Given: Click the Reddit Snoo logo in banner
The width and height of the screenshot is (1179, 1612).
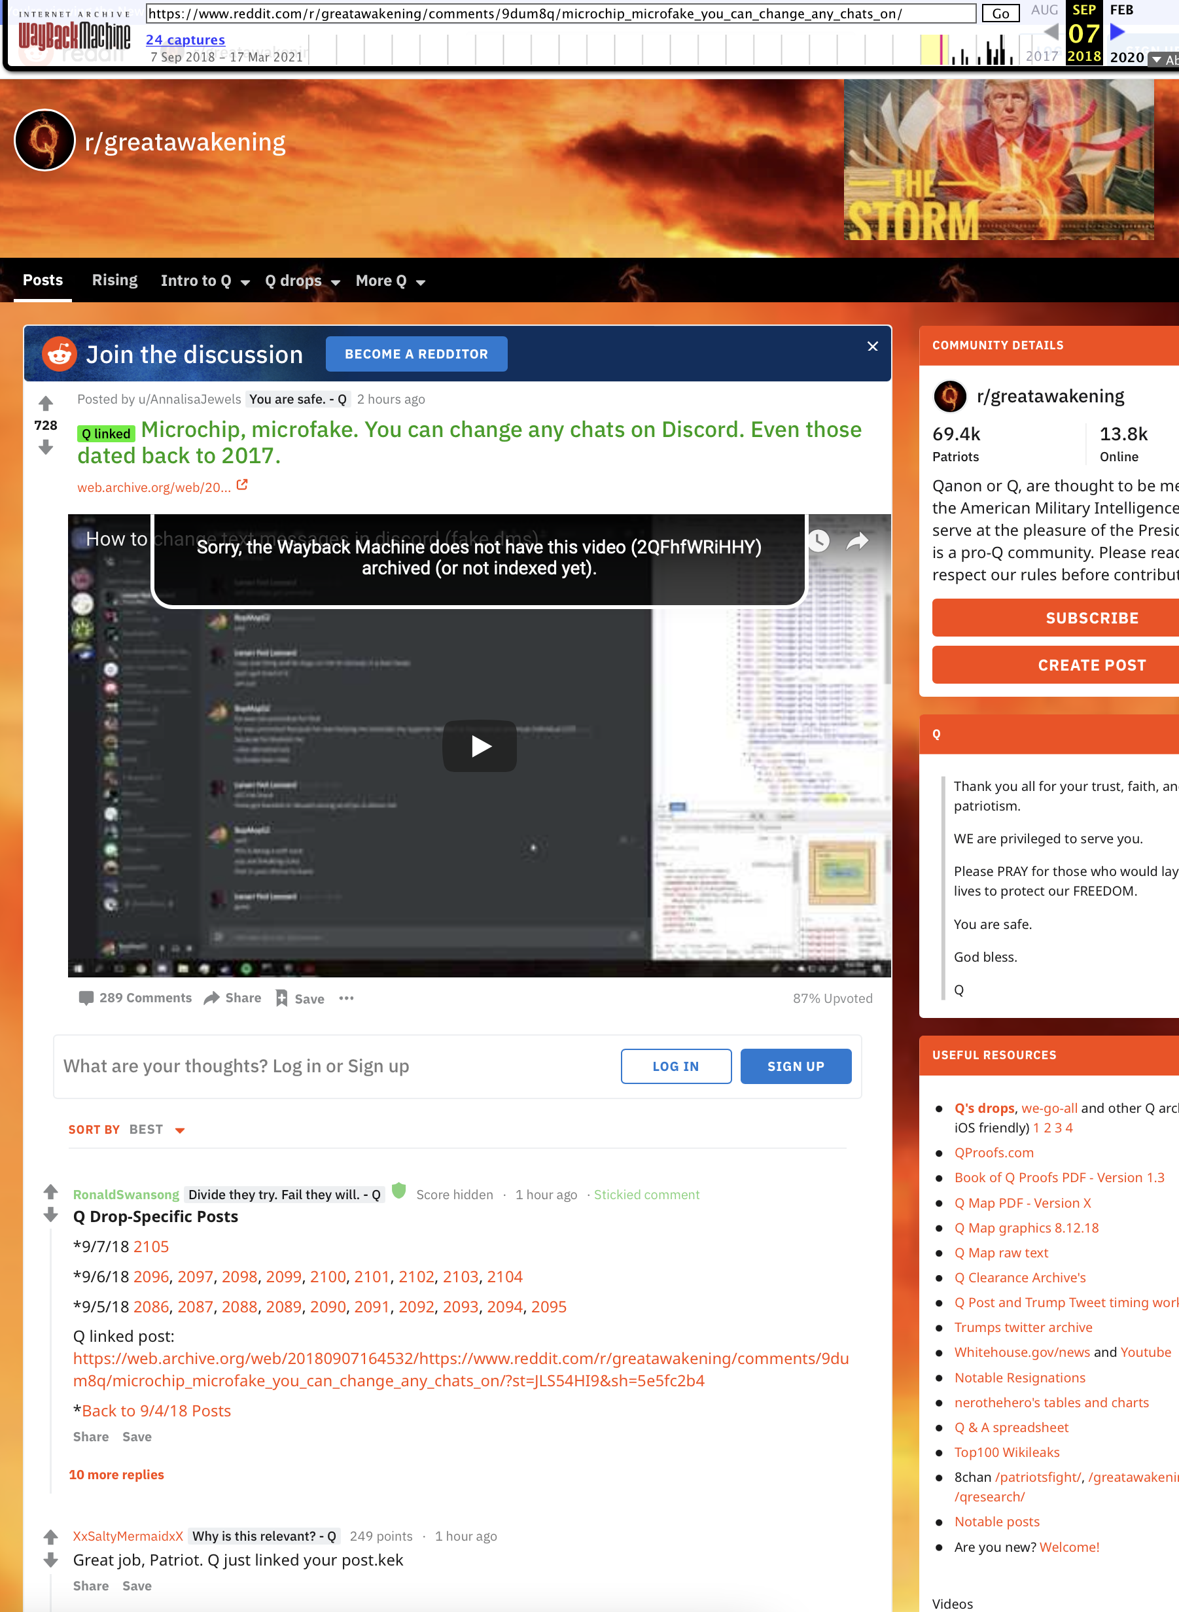Looking at the screenshot, I should [60, 354].
